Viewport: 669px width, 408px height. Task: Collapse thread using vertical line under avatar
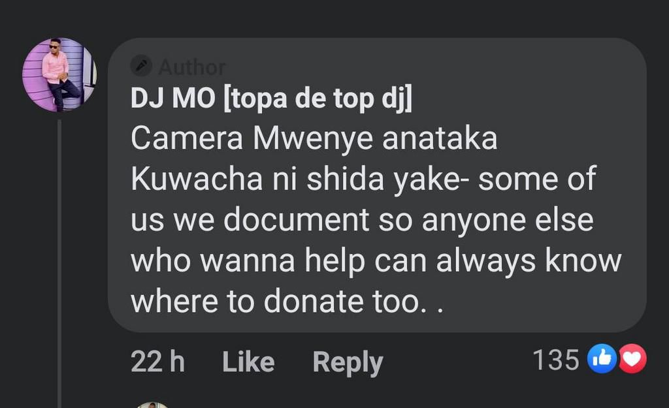coord(59,261)
